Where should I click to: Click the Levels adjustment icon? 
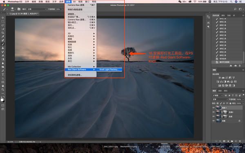(x=223, y=78)
